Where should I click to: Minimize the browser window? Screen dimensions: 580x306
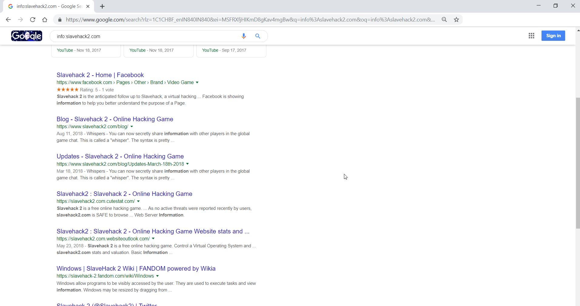point(538,5)
